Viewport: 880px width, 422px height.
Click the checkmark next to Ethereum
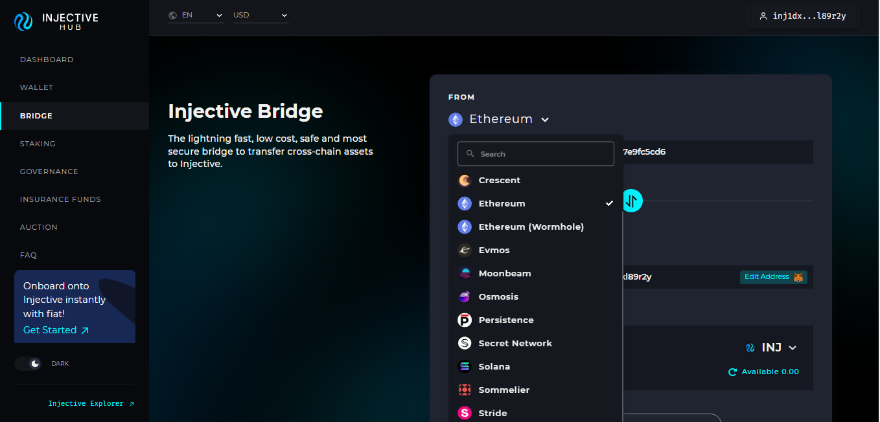(x=609, y=203)
